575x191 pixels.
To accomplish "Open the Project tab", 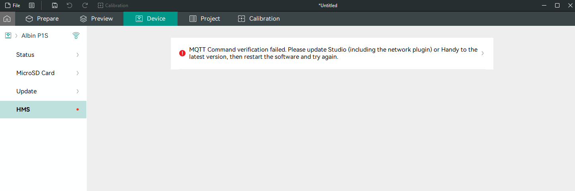I will tap(205, 19).
